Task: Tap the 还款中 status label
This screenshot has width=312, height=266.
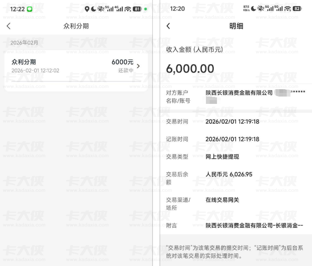Action: click(x=126, y=70)
